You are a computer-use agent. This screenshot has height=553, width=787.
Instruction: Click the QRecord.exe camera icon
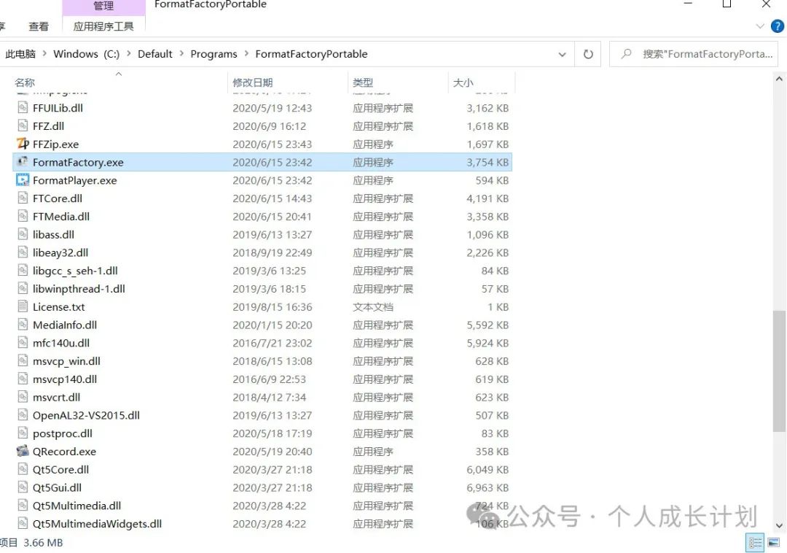pos(23,451)
